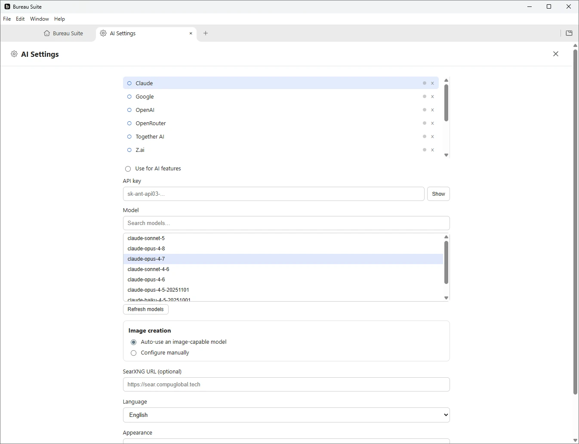
Task: Select the Z.ai provider radio
Action: 129,150
